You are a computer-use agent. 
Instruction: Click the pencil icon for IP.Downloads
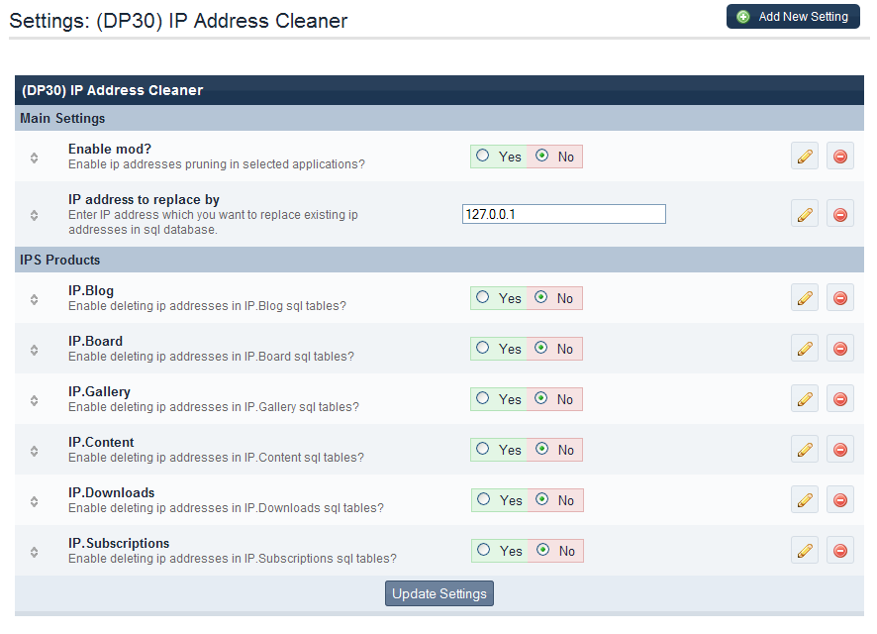805,500
